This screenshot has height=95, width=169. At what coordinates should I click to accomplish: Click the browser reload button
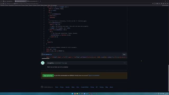coord(3,3)
